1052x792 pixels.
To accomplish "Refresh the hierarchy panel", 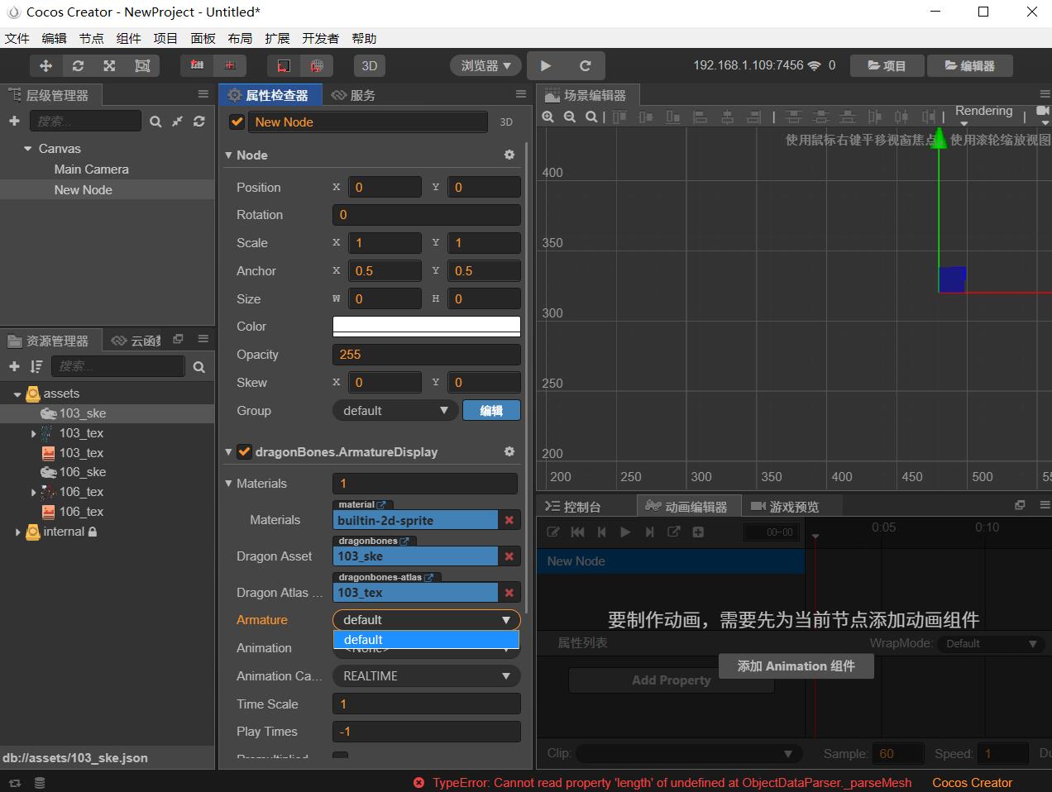I will coord(199,122).
